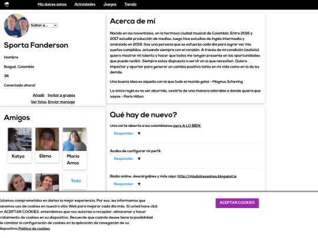Go to the Actividades menu item
The width and height of the screenshot is (318, 238).
85,4
